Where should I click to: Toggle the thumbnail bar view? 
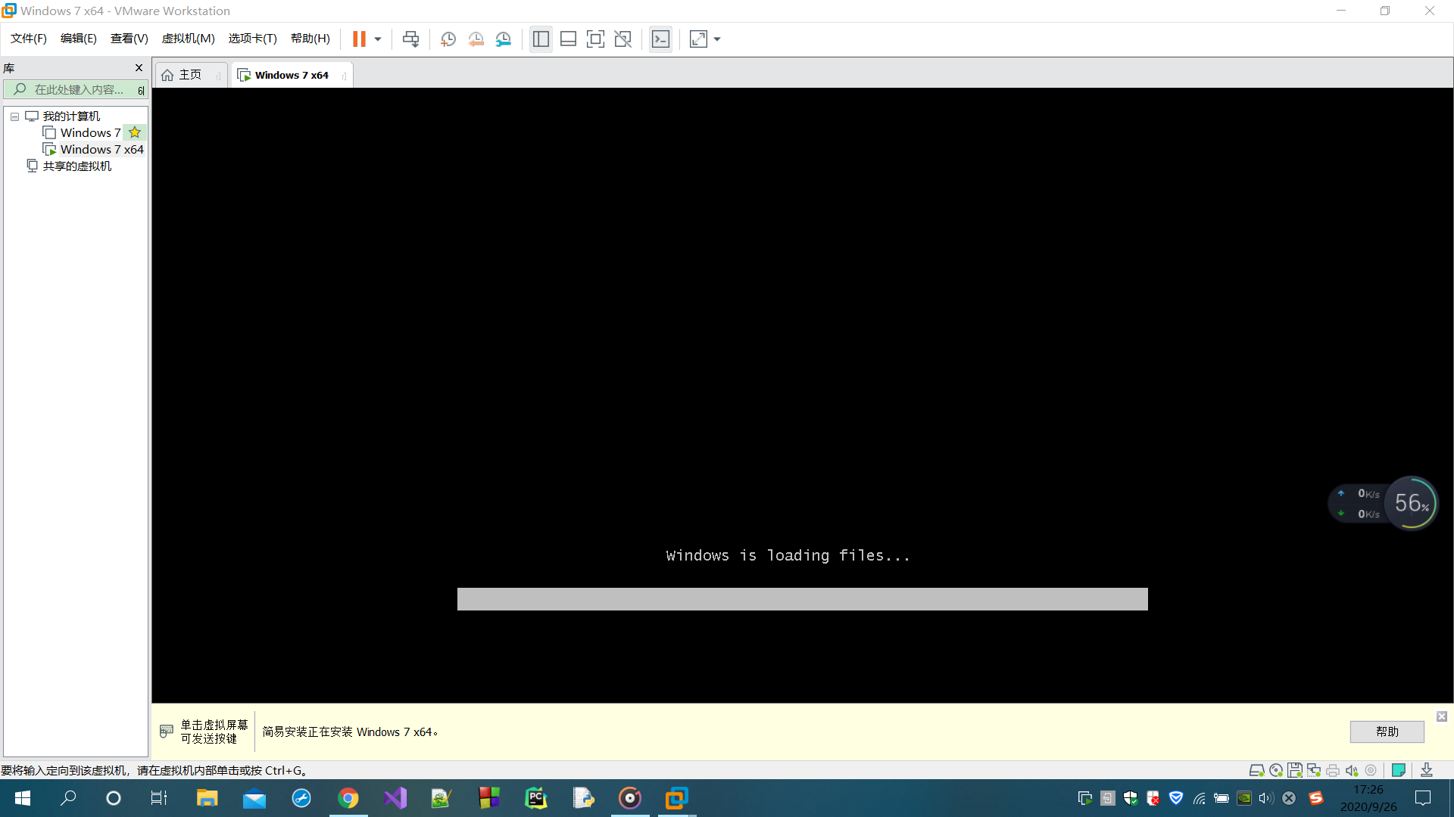(x=568, y=39)
